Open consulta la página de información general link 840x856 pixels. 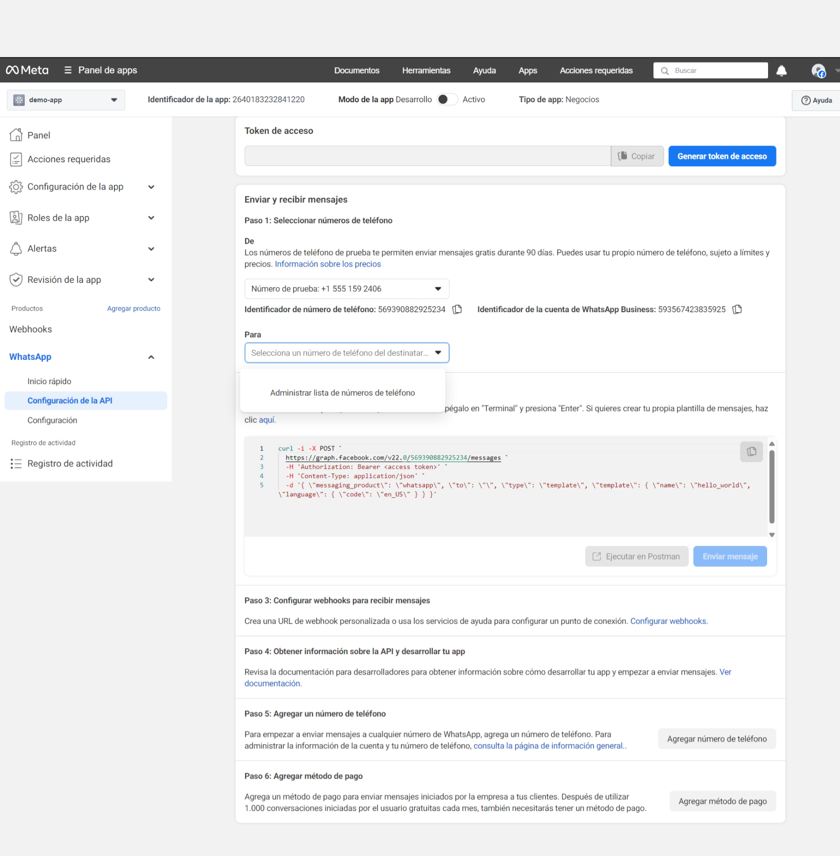point(548,745)
